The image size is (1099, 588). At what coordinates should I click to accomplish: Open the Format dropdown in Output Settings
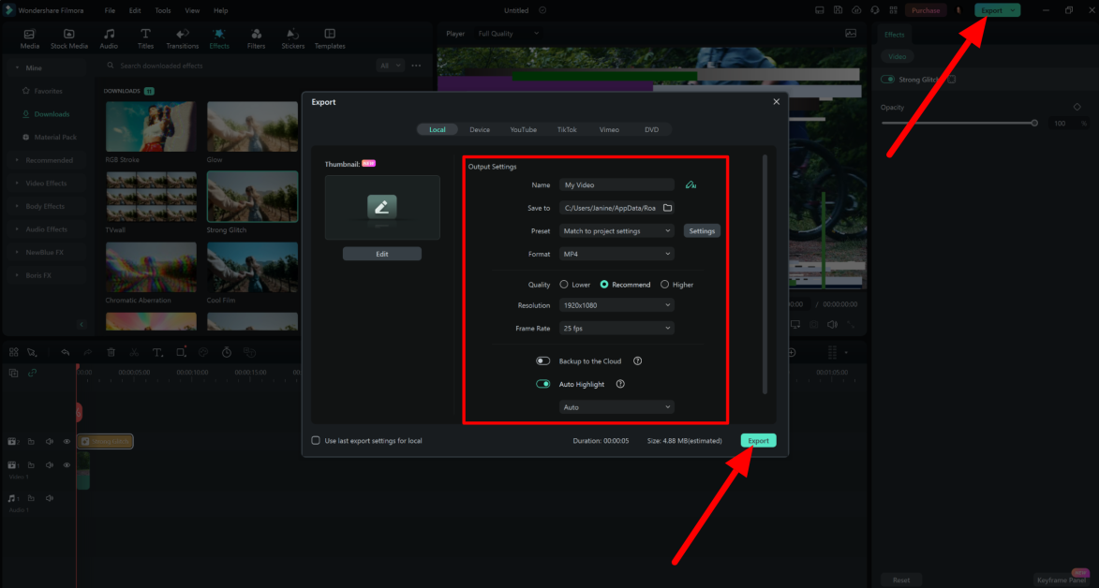(x=616, y=254)
